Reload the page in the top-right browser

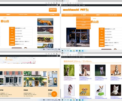pos(68,3)
